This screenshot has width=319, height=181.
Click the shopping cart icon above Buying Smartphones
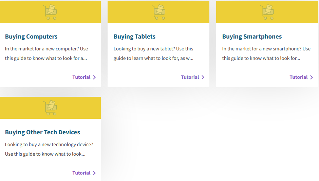click(267, 12)
